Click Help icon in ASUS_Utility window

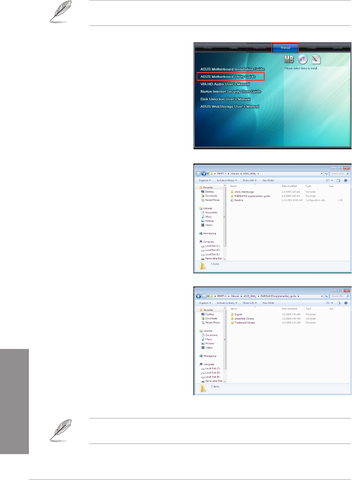(x=345, y=180)
